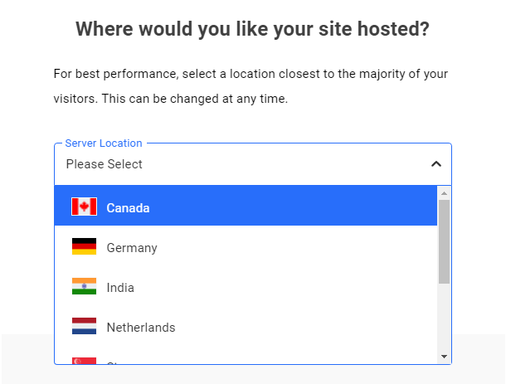The image size is (506, 384).
Task: Click the Canada flag icon
Action: pos(84,207)
